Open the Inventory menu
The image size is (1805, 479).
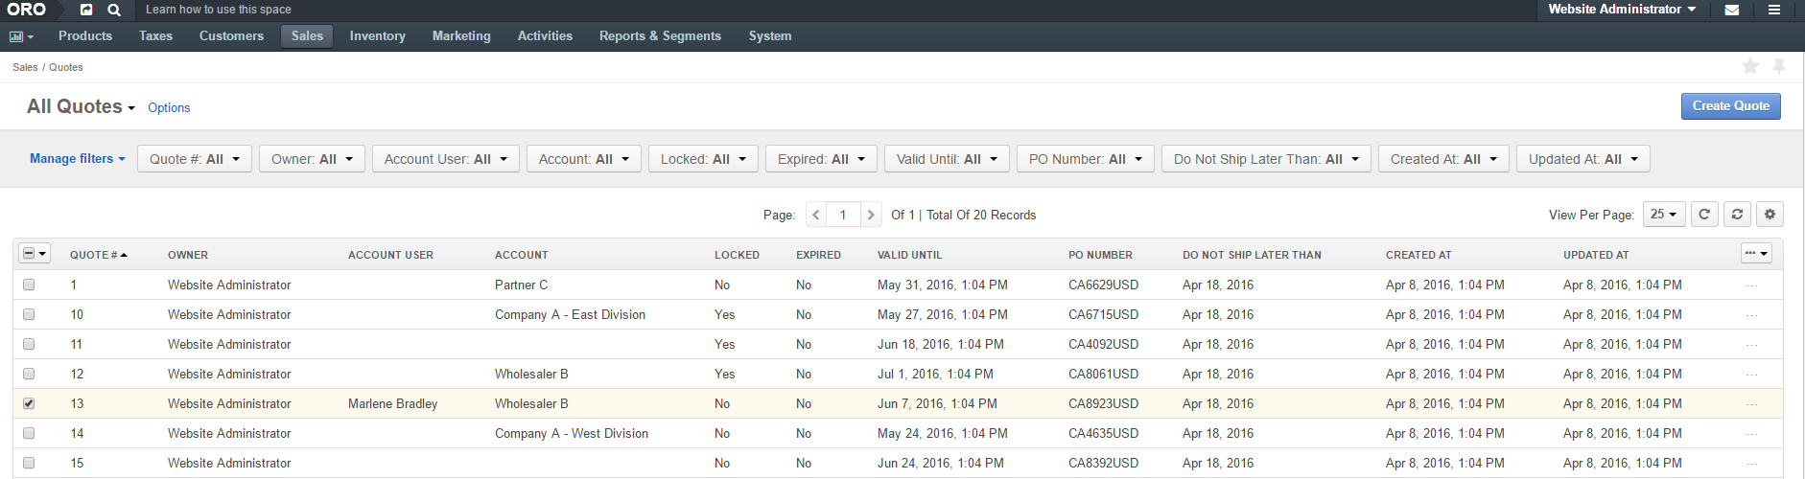click(377, 36)
